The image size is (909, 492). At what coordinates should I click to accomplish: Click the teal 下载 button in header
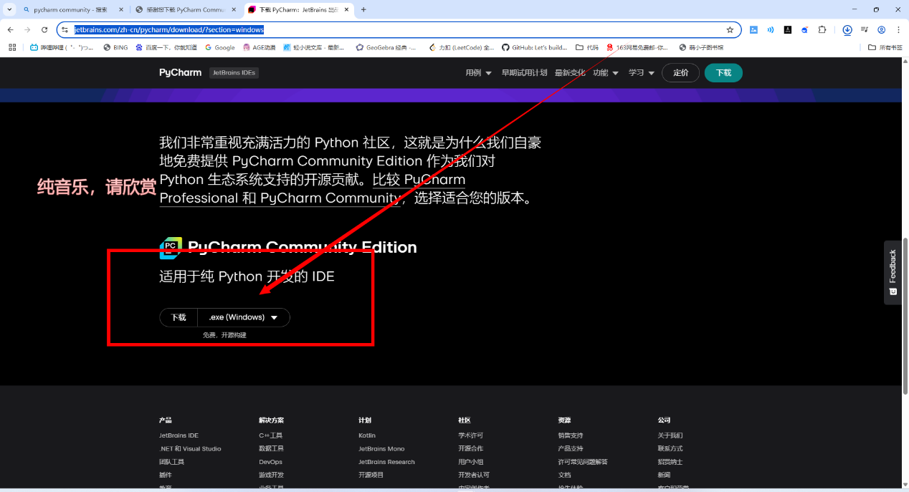[x=723, y=72]
